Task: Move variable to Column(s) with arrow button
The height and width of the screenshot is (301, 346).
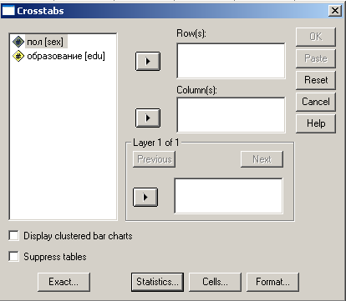Action: (148, 118)
